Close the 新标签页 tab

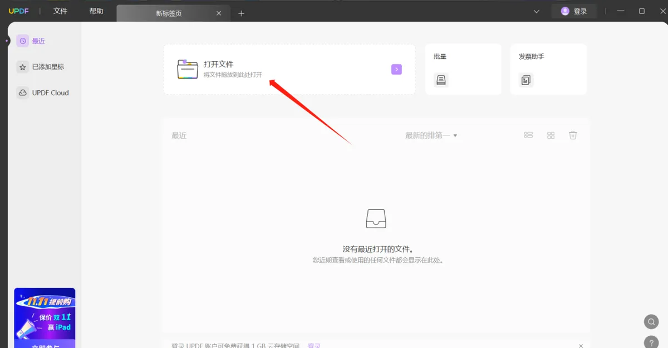[219, 13]
